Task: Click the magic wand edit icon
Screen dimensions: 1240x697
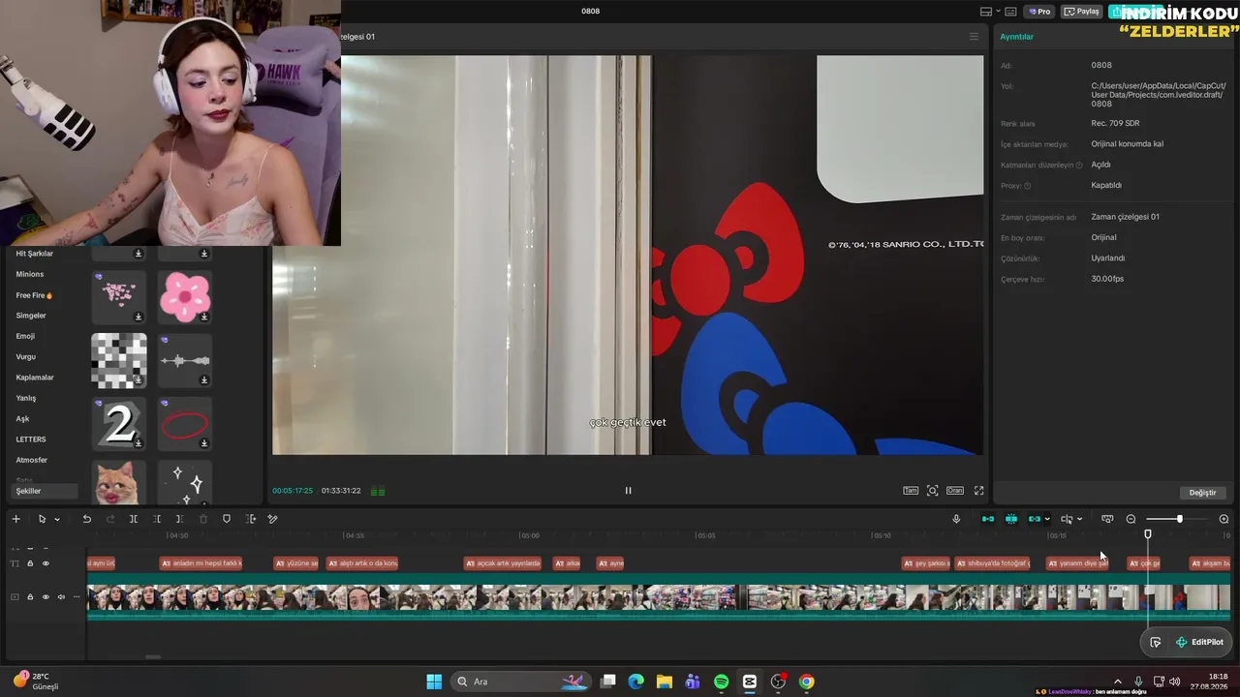Action: coord(272,519)
